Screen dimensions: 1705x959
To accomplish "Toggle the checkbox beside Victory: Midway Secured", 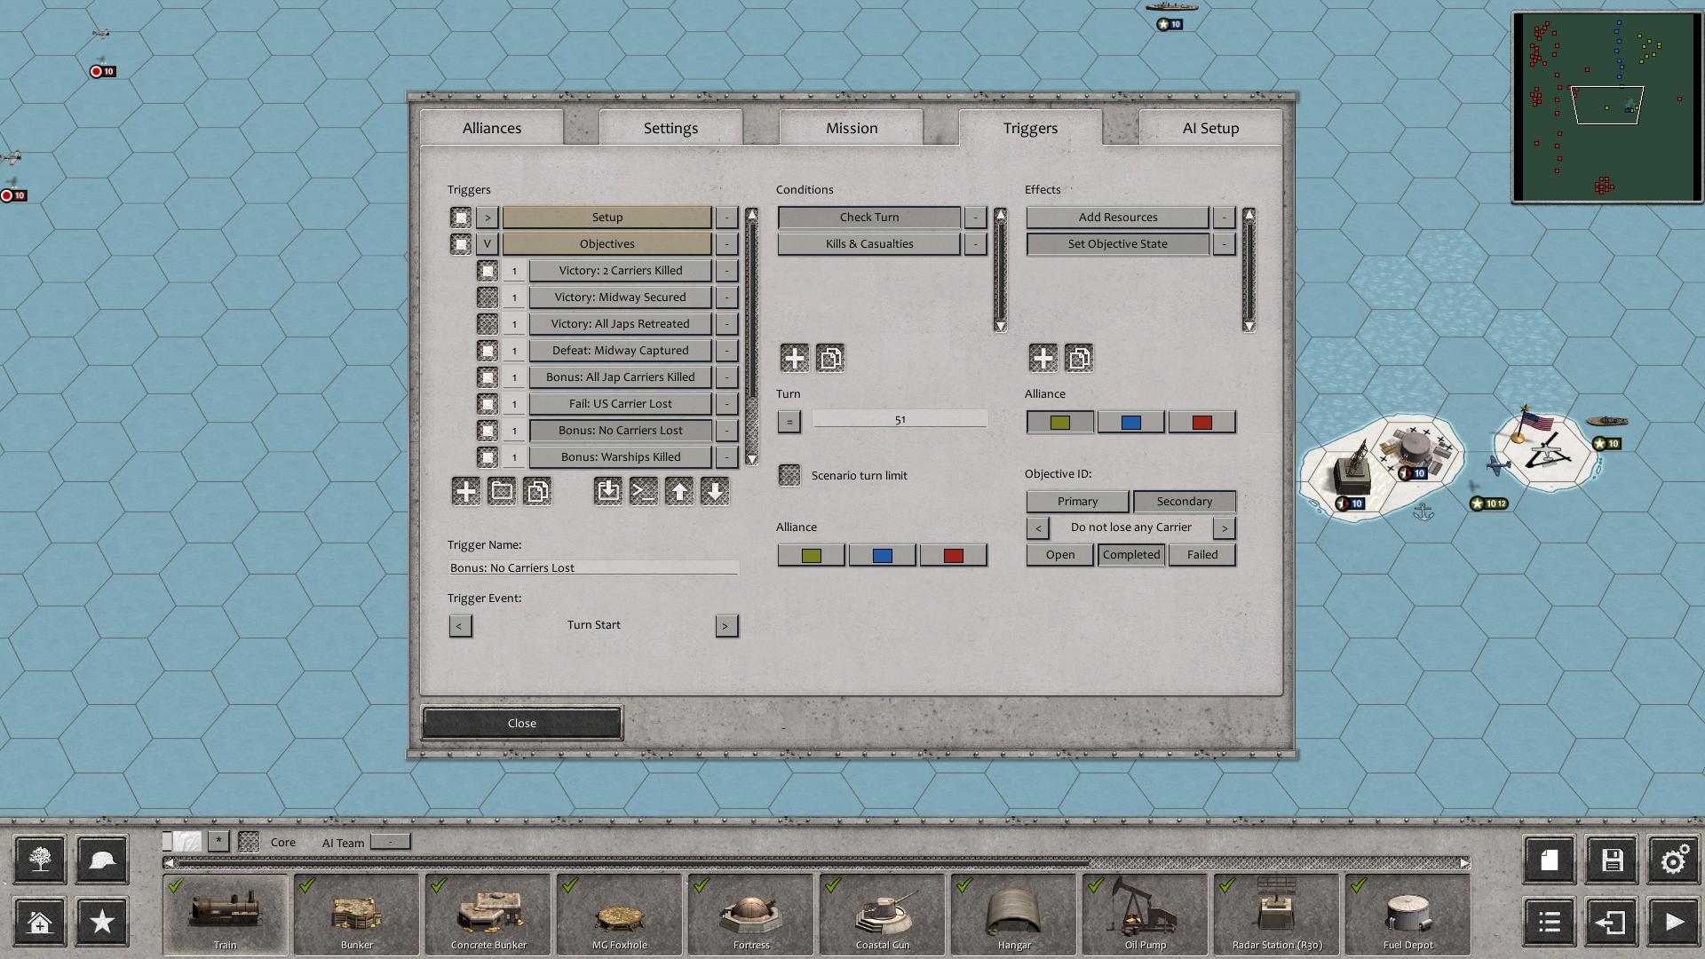I will coord(487,297).
